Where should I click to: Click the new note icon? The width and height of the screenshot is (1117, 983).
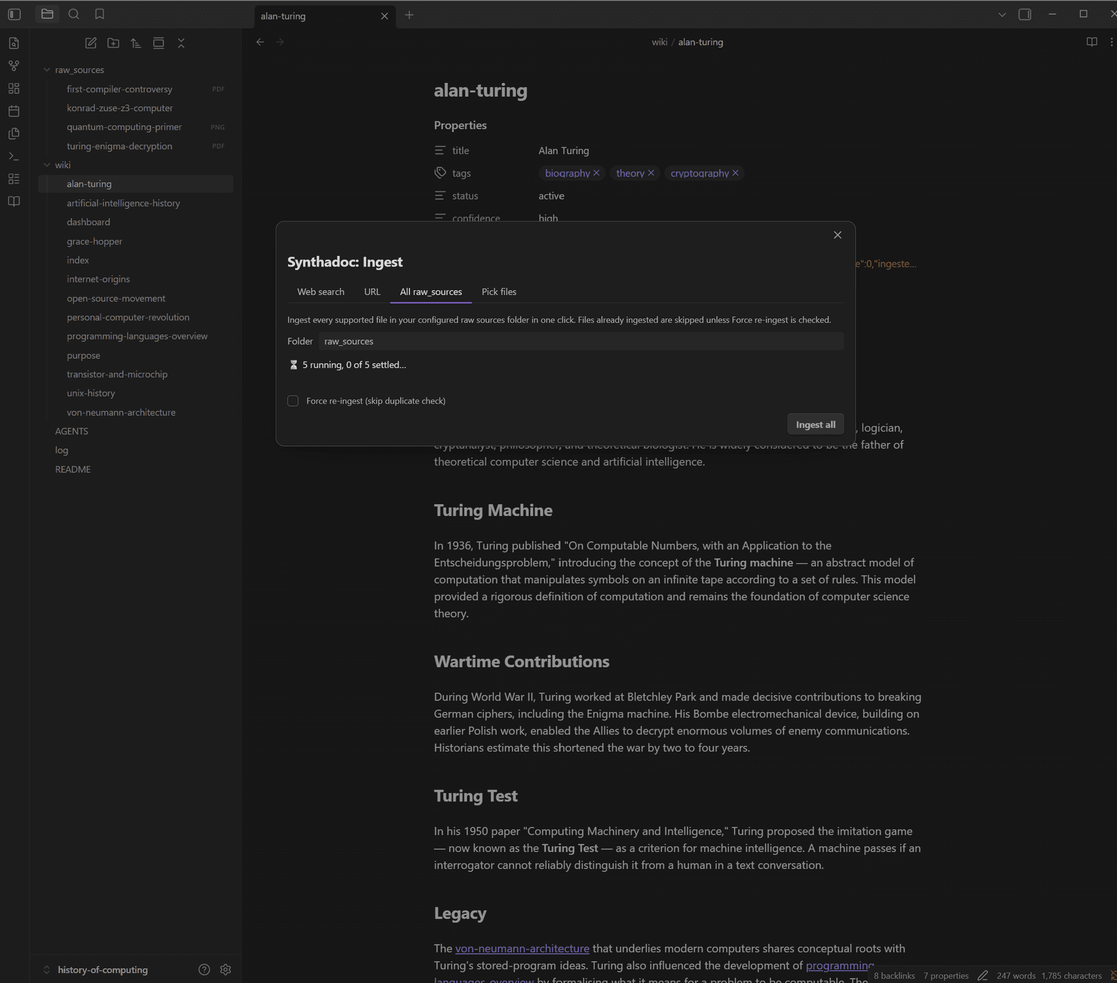click(91, 43)
